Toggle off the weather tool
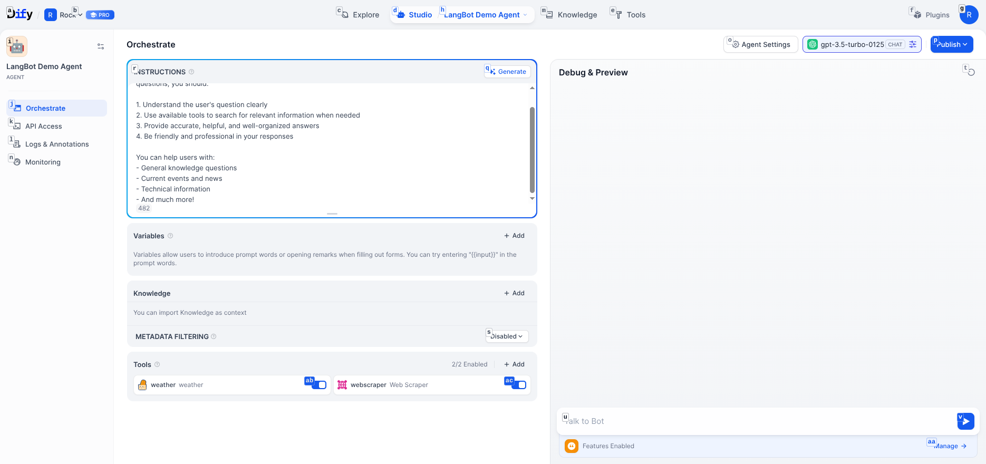986x464 pixels. click(319, 385)
